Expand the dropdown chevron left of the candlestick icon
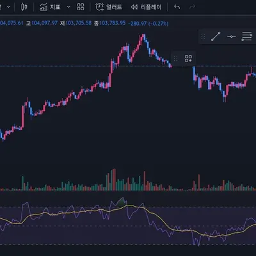This screenshot has height=256, width=256. point(8,7)
